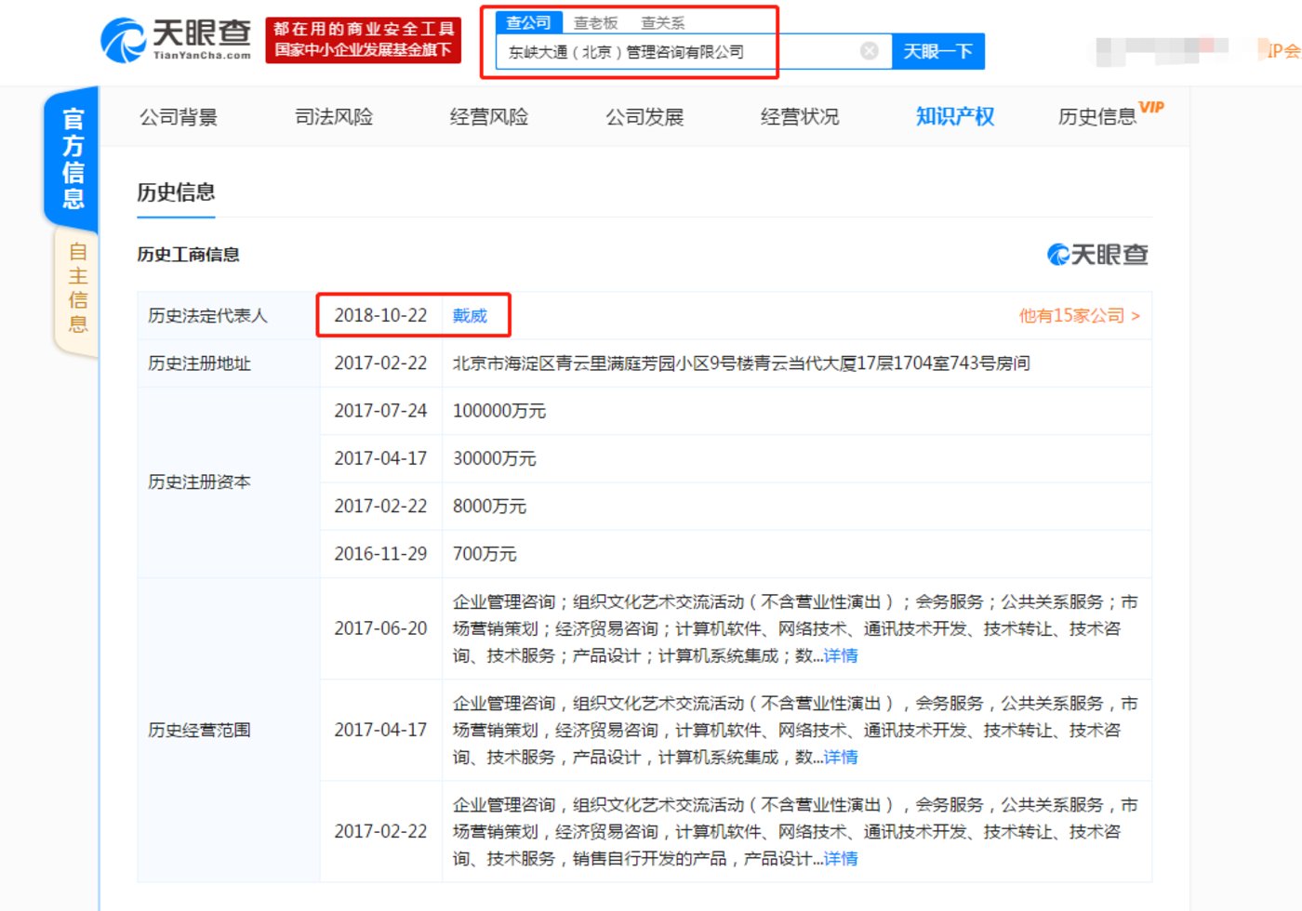Open the 经营风险 menu tab
This screenshot has height=911, width=1302.
(489, 117)
